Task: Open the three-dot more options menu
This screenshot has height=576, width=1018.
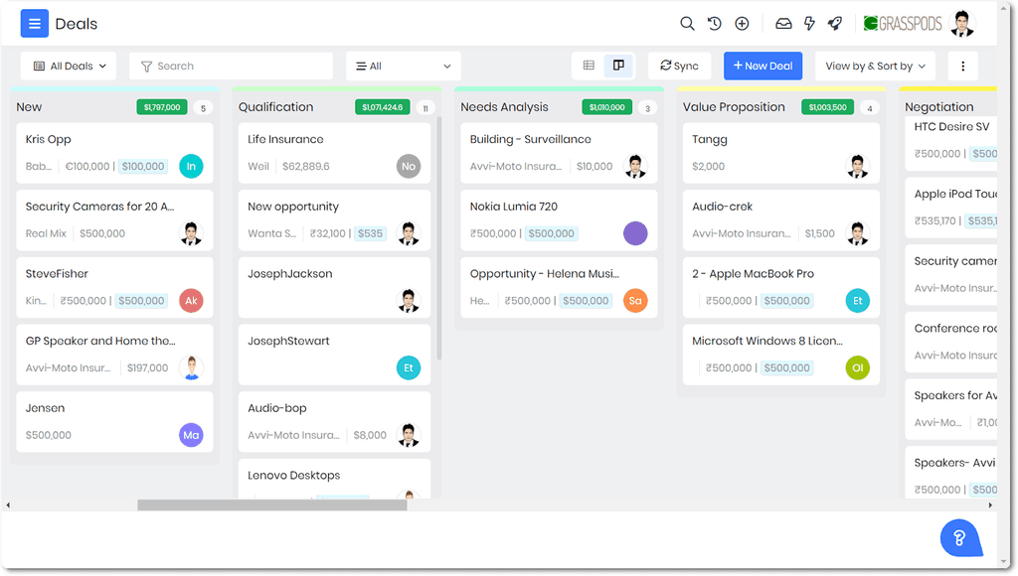Action: [x=961, y=65]
